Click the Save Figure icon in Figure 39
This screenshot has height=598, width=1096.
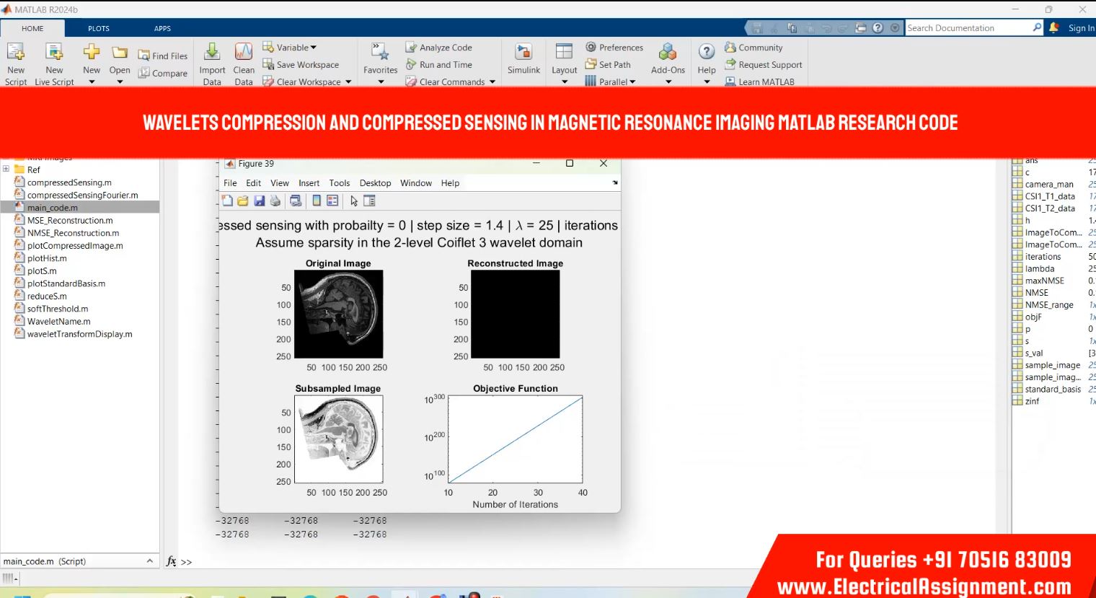point(259,201)
